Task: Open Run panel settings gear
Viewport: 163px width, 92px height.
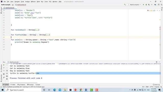Action: 157,62
